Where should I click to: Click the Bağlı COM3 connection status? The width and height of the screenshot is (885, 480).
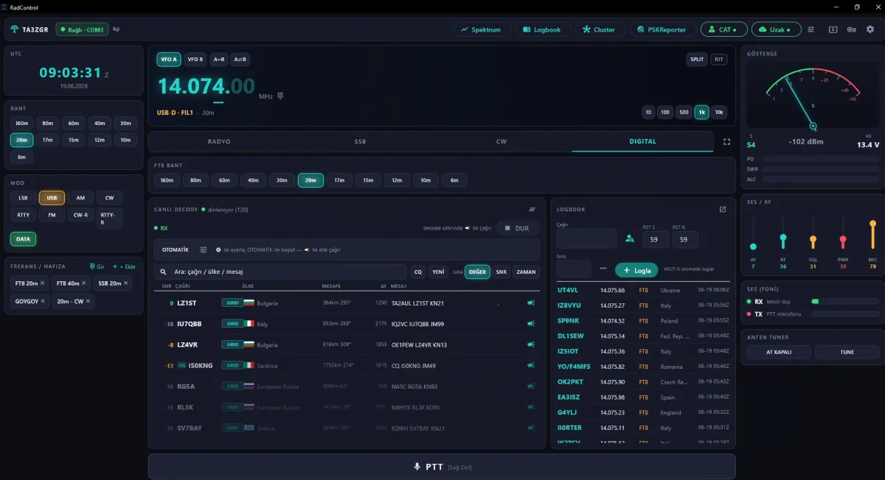[x=82, y=29]
